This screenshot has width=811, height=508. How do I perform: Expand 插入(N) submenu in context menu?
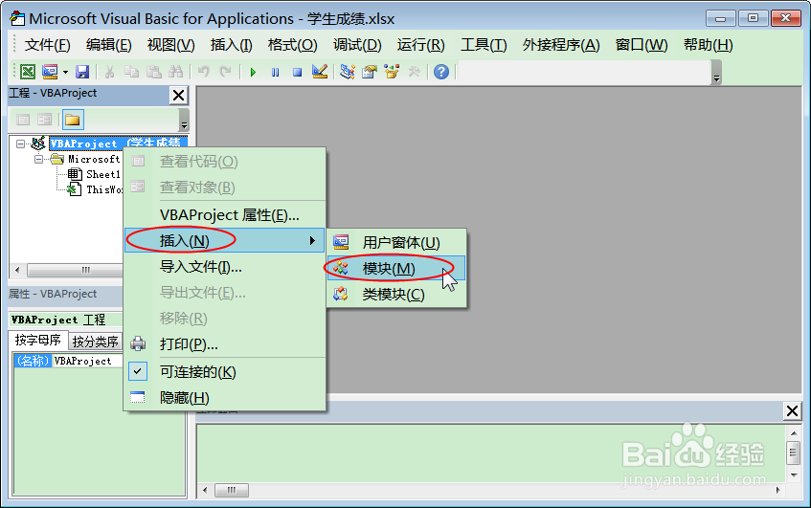pos(224,241)
